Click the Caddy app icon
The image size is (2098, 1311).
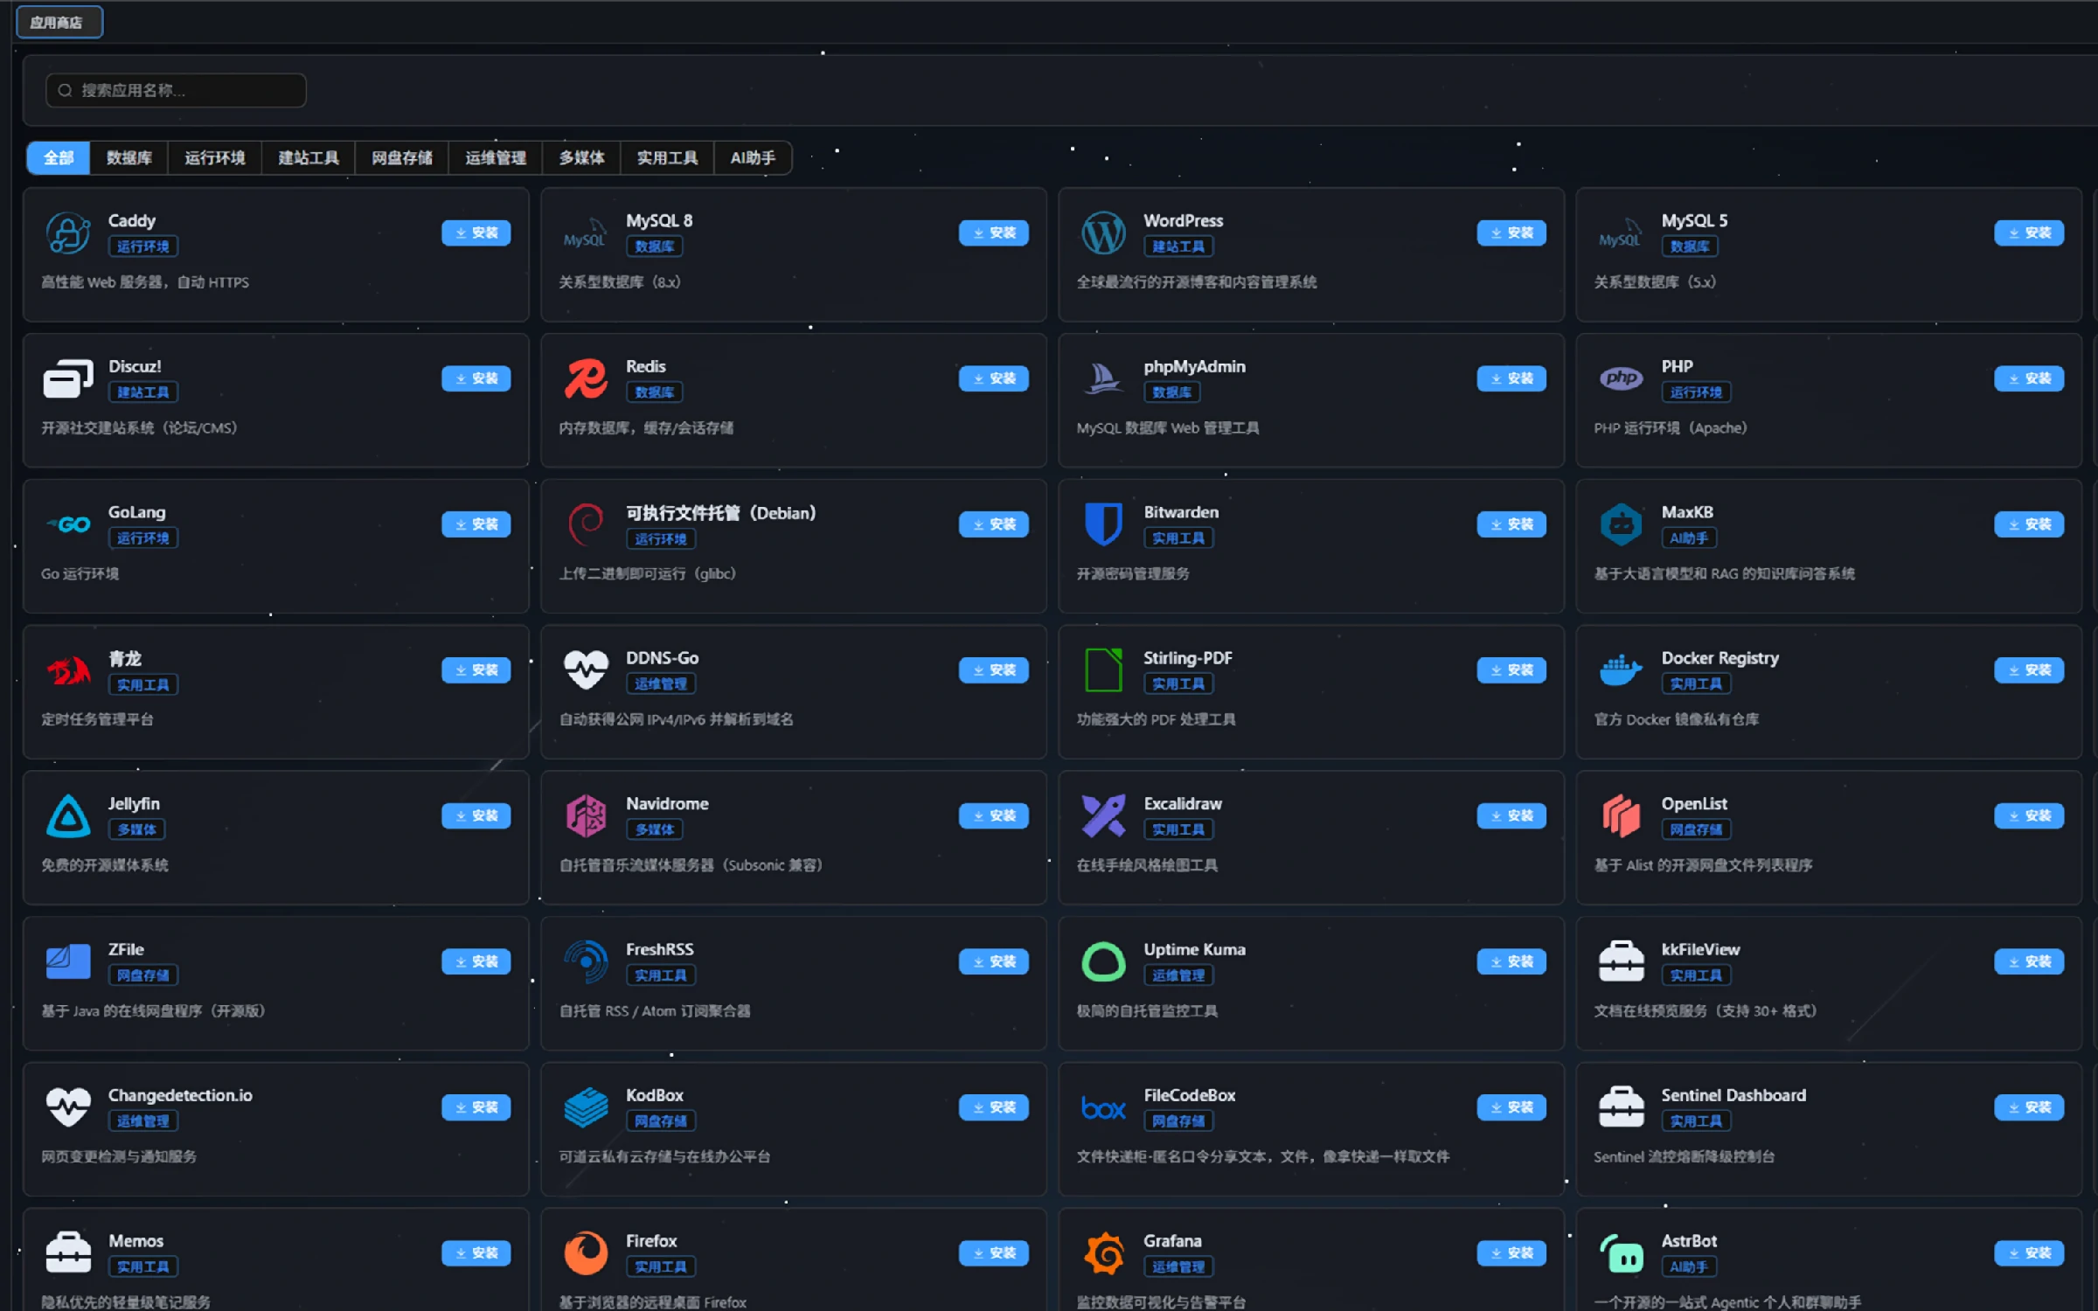pyautogui.click(x=68, y=232)
